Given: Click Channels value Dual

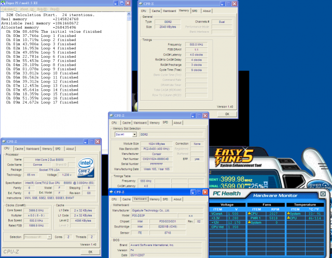Looking at the screenshot, I should tap(222, 22).
